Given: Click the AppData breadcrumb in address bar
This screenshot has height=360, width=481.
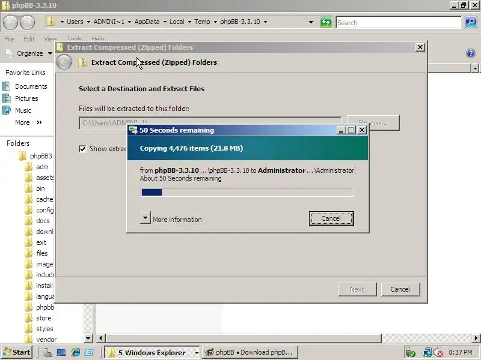Looking at the screenshot, I should click(147, 22).
